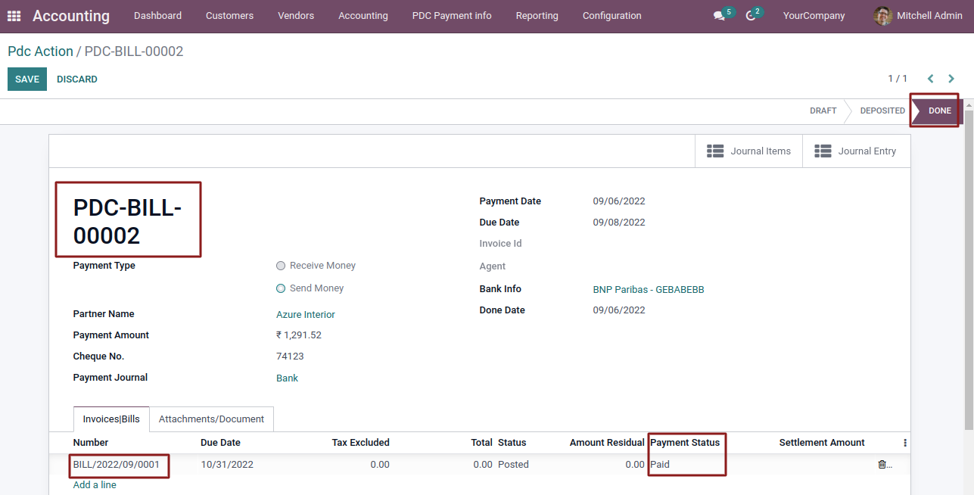Screen dimensions: 974x495
Task: Click Mitchell Admin avatar picture
Action: point(882,16)
